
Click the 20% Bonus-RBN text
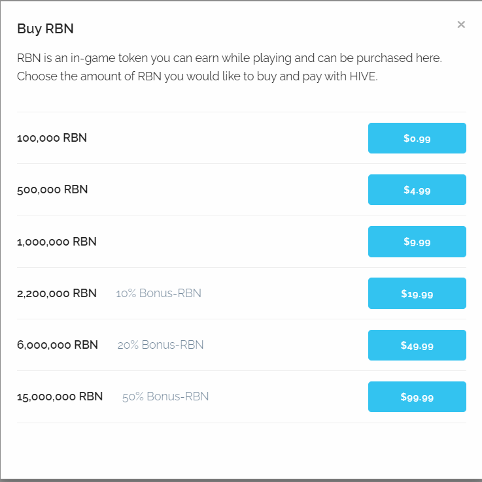[160, 345]
